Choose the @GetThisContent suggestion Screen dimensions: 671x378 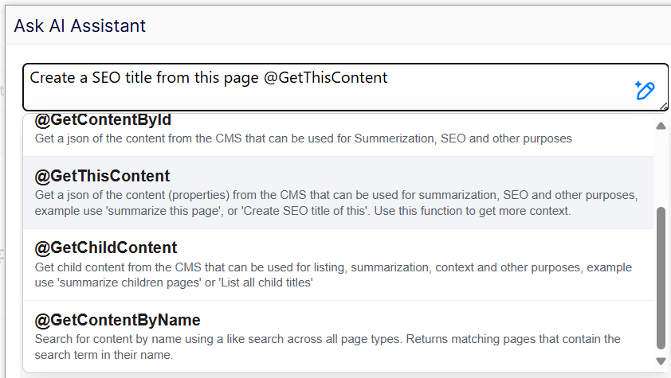(x=103, y=176)
